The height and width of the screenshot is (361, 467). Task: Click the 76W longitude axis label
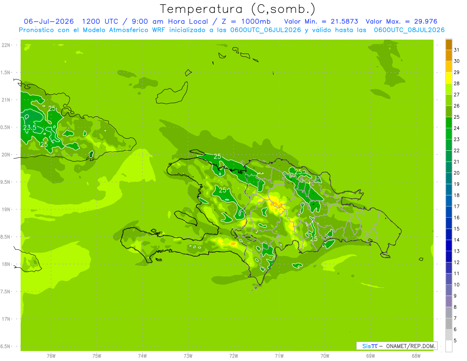(51, 356)
